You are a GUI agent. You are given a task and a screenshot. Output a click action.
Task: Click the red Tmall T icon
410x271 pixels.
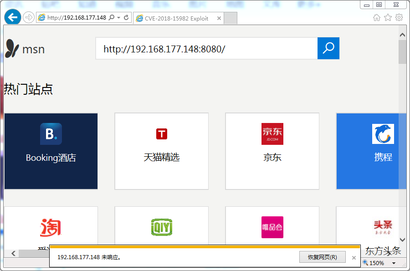click(162, 134)
